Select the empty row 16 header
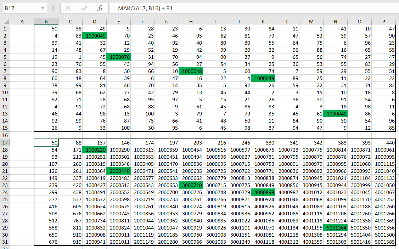This screenshot has width=399, height=249. point(5,135)
